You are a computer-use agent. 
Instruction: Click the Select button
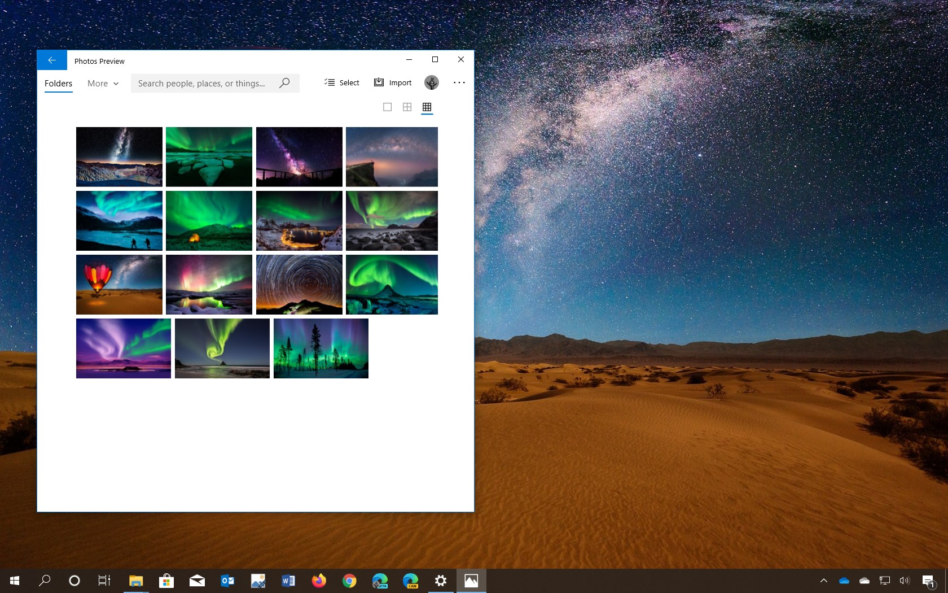coord(342,82)
